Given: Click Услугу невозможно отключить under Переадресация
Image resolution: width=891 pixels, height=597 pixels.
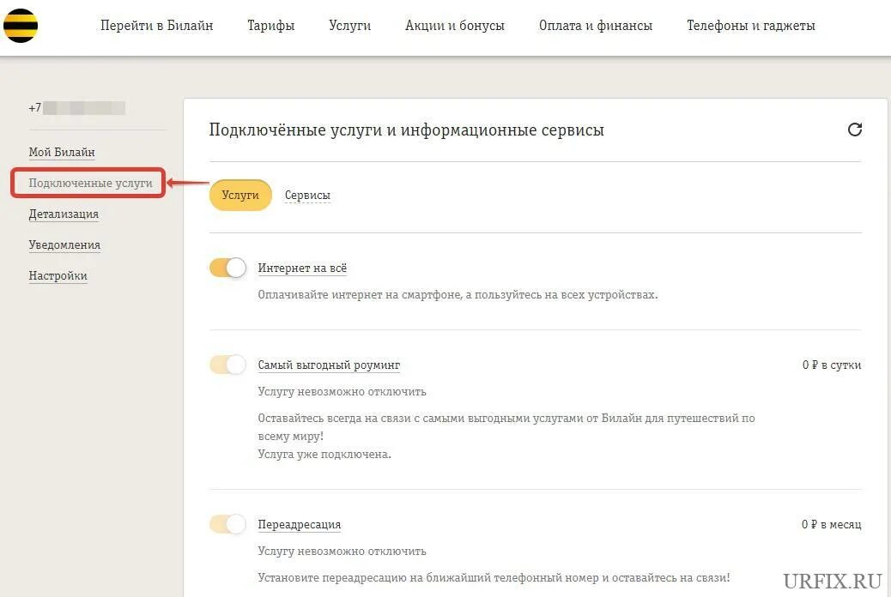Looking at the screenshot, I should coord(342,551).
